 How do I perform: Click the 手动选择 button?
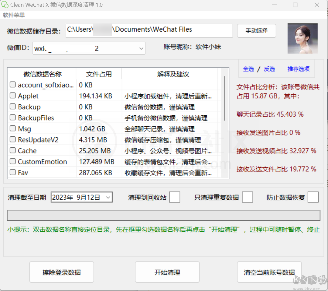tap(256, 31)
